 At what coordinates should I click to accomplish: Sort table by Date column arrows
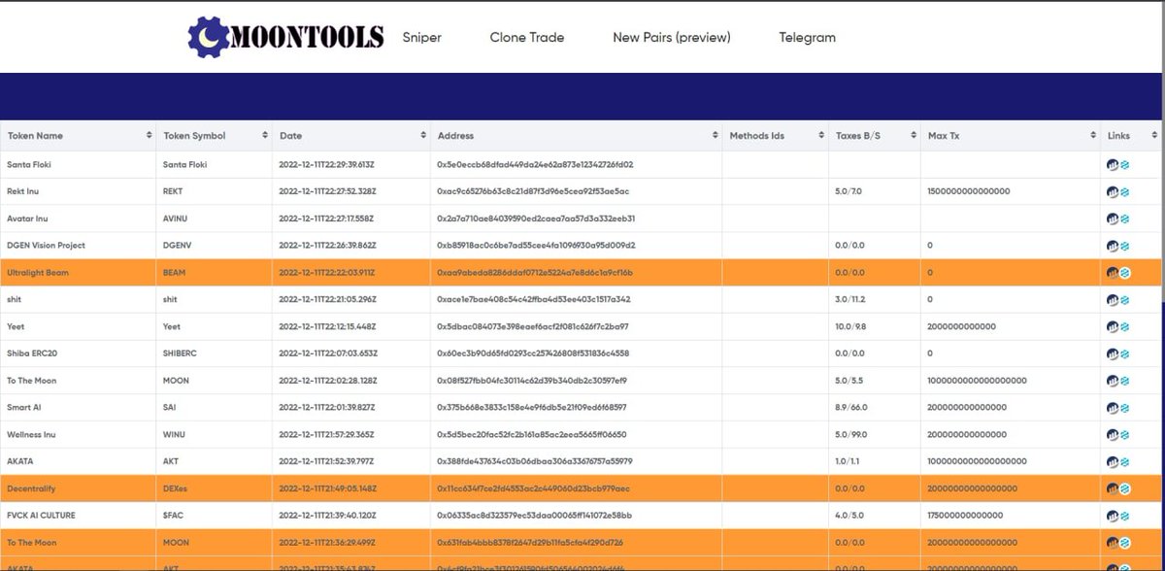pyautogui.click(x=423, y=136)
